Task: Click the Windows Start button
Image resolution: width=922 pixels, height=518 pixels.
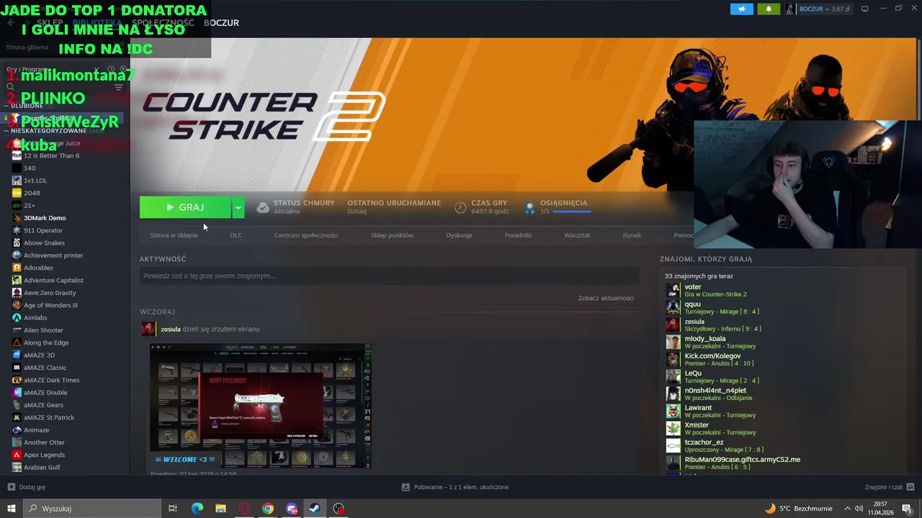Action: click(11, 509)
